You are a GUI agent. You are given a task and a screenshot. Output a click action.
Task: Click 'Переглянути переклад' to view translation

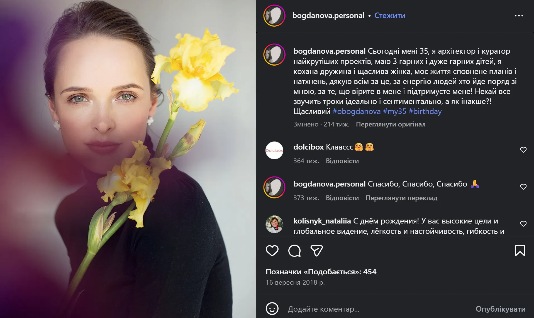pos(401,198)
